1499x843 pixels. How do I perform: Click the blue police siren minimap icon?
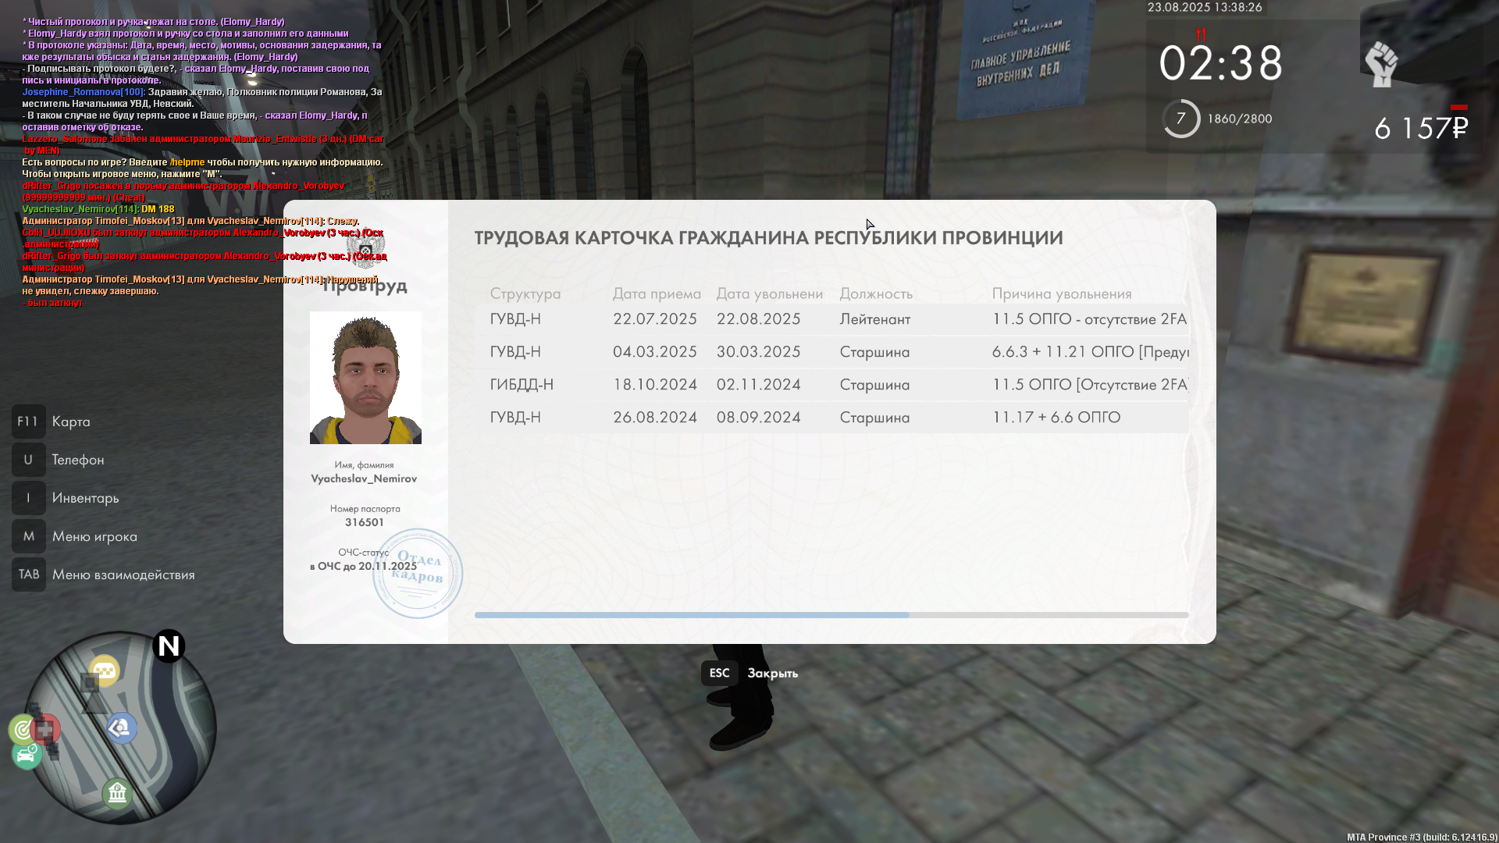(122, 728)
